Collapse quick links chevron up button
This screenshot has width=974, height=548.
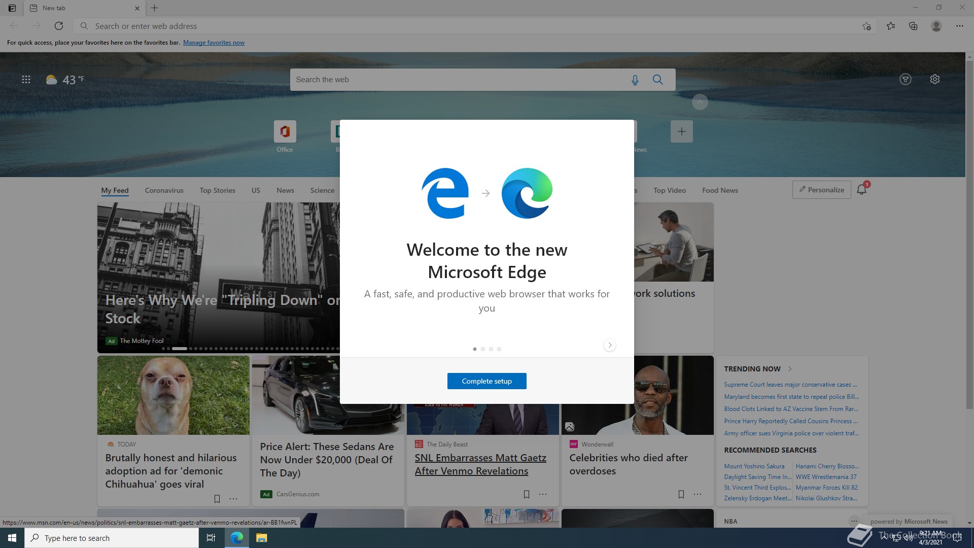coord(700,102)
